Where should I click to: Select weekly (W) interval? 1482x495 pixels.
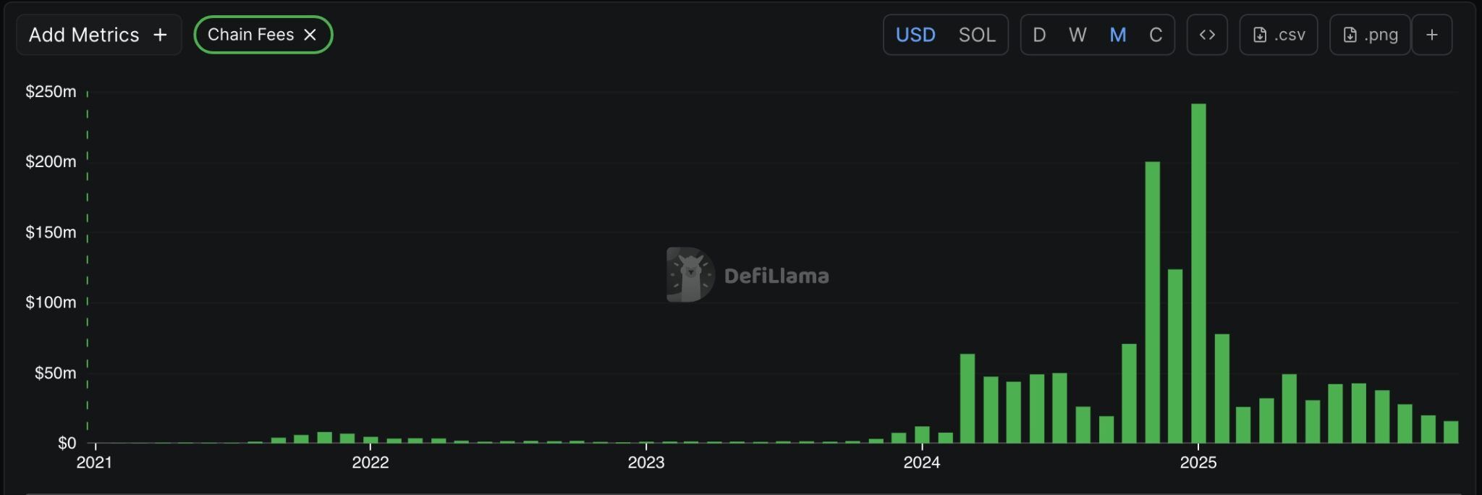pyautogui.click(x=1077, y=35)
